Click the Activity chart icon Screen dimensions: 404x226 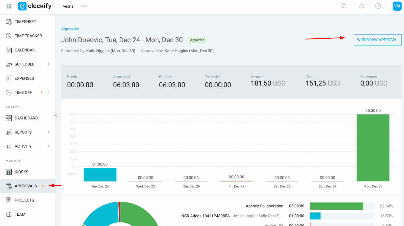(9, 146)
